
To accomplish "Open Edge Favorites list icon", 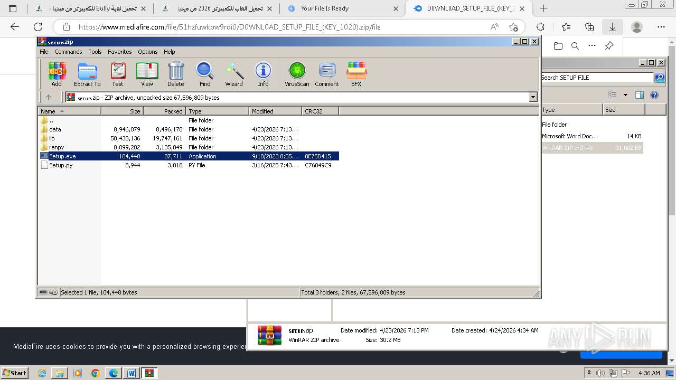I will 566,27.
